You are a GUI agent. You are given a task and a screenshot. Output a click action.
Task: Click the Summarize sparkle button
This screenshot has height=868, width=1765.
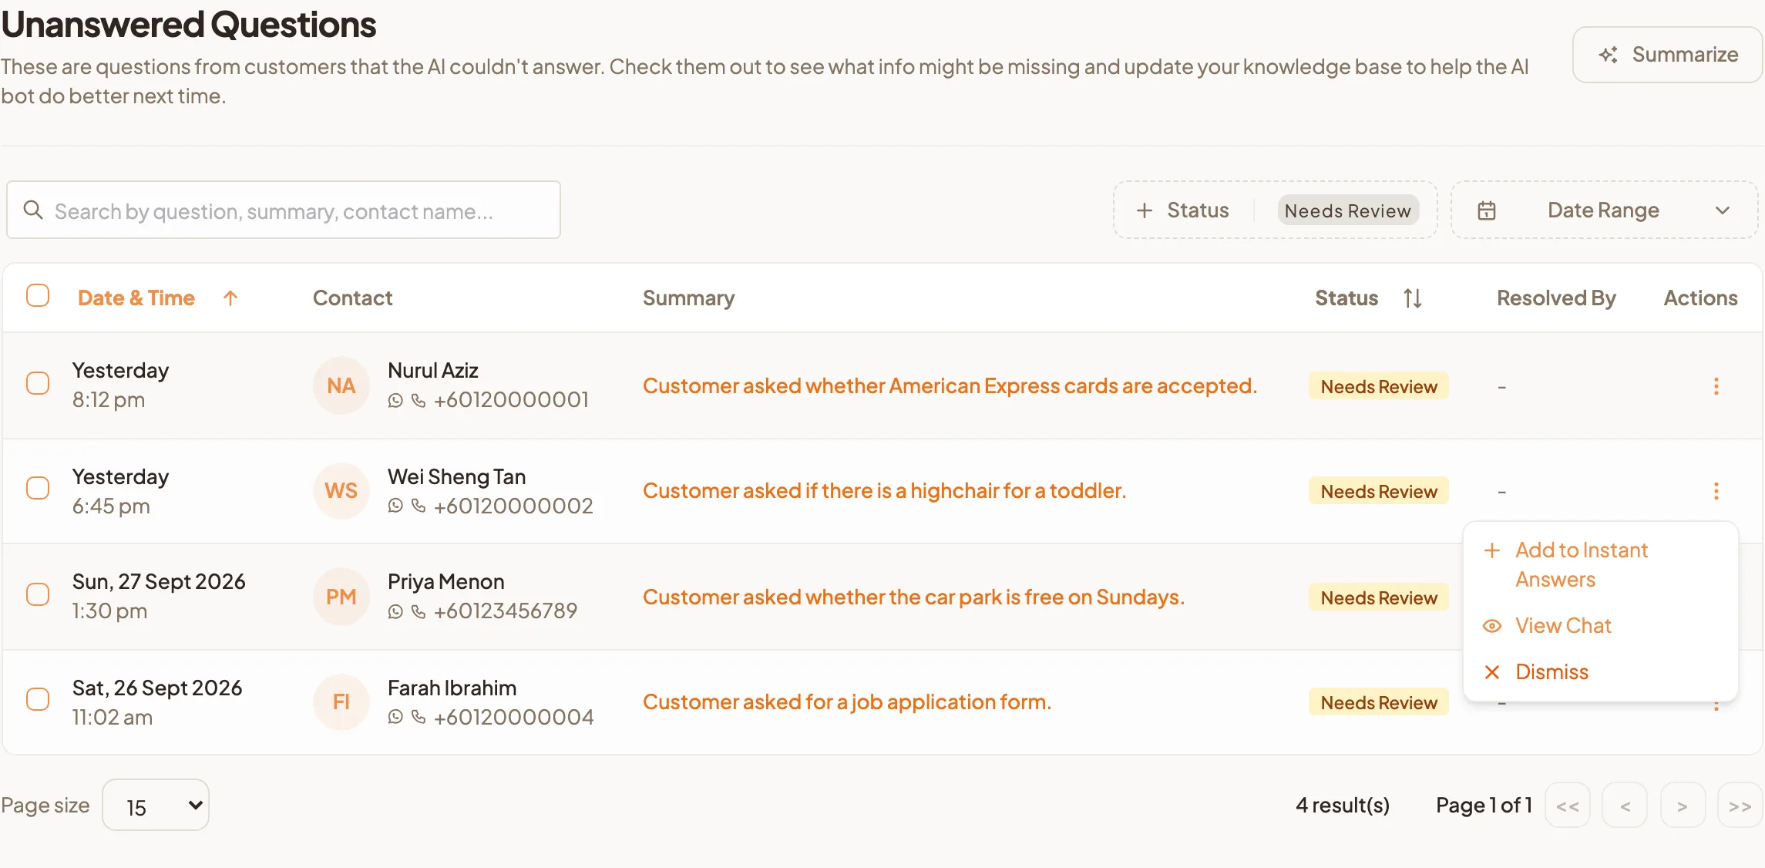[1668, 55]
